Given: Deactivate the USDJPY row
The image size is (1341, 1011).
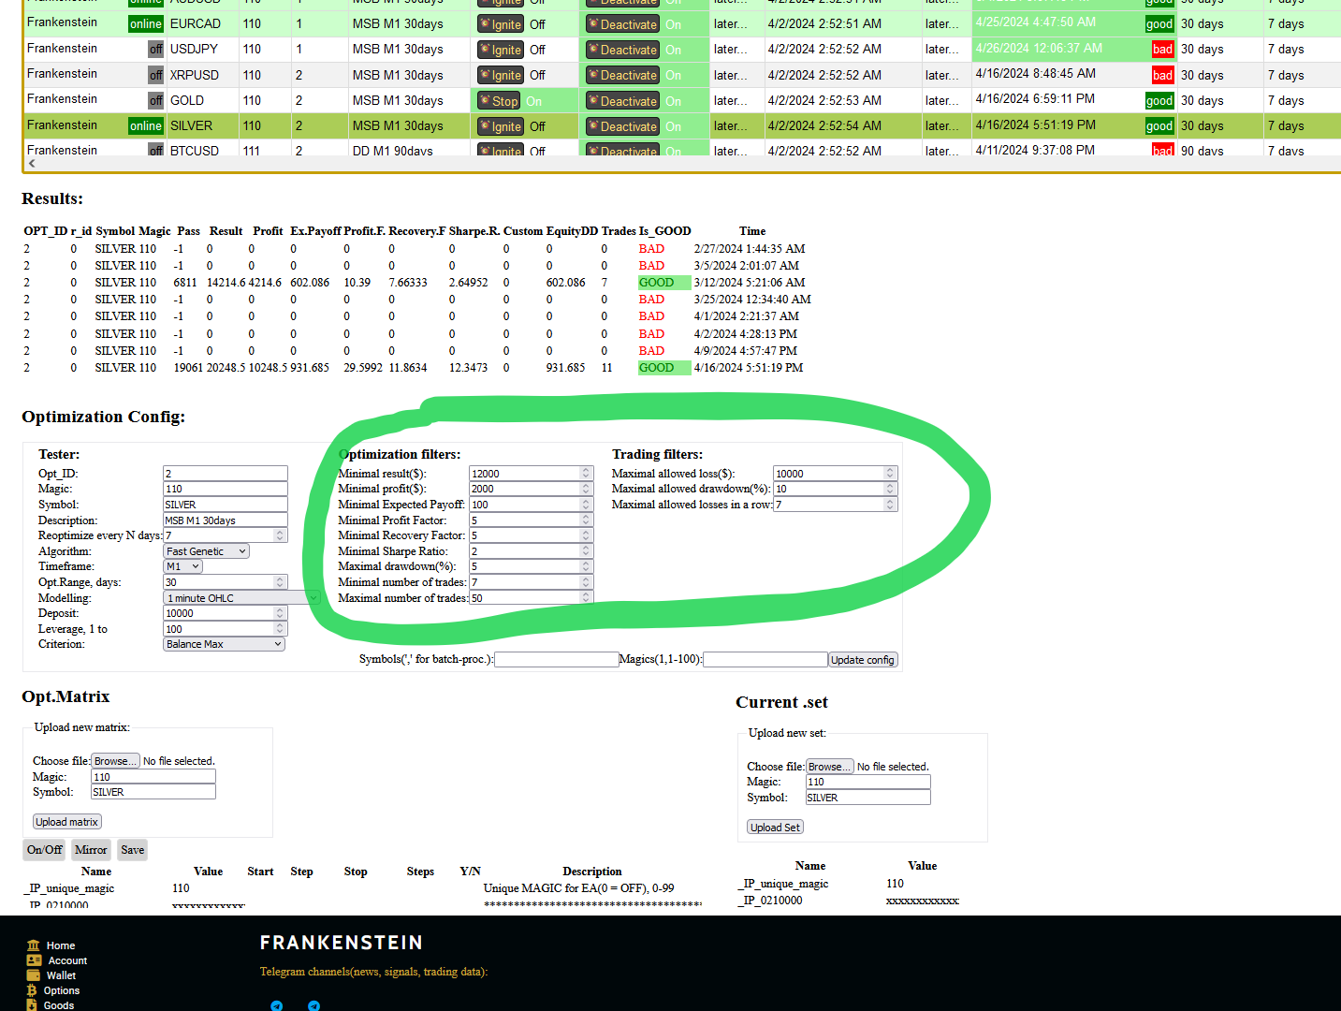Looking at the screenshot, I should pyautogui.click(x=622, y=50).
